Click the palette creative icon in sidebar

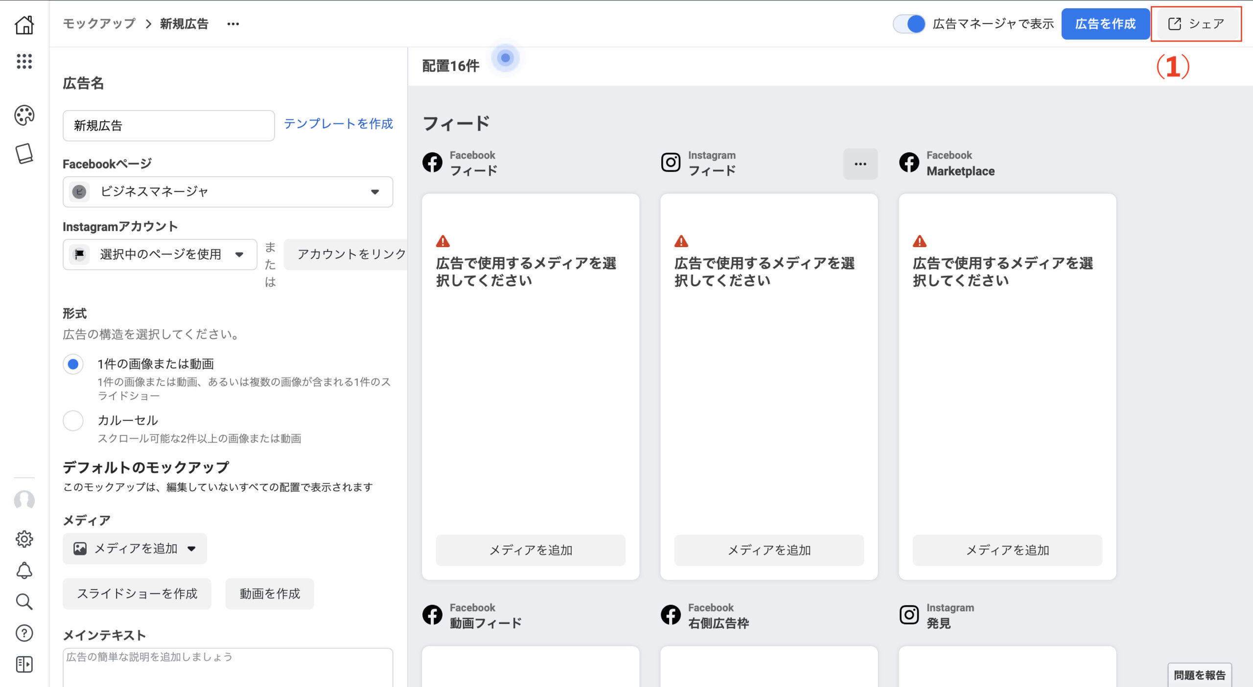[24, 115]
